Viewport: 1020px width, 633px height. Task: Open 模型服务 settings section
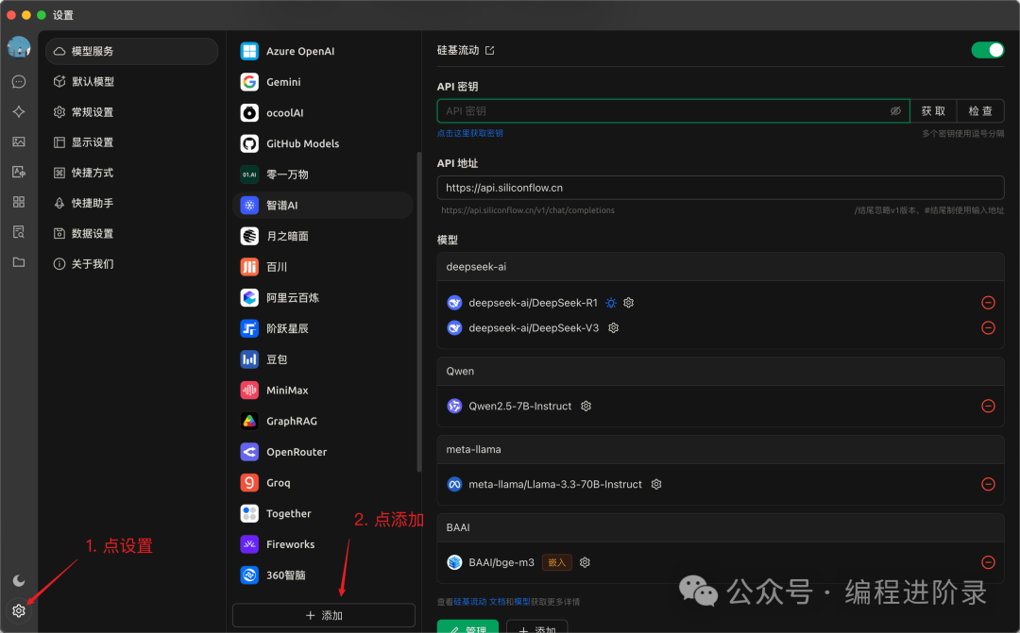(x=131, y=51)
